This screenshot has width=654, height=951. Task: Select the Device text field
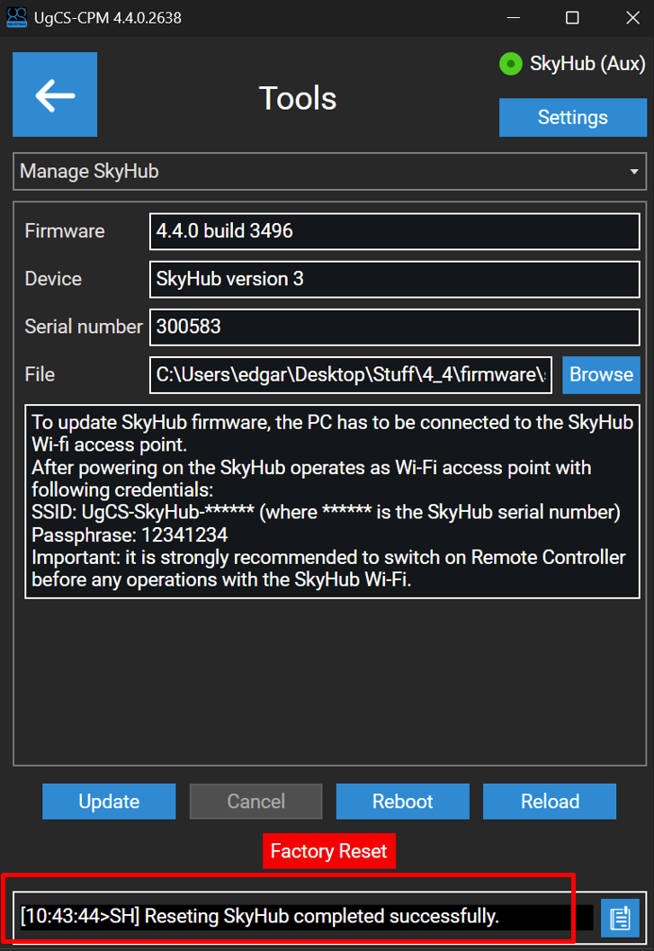pyautogui.click(x=394, y=279)
